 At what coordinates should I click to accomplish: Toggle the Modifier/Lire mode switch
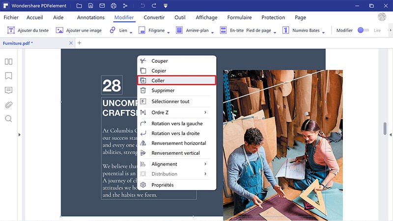pos(363,30)
